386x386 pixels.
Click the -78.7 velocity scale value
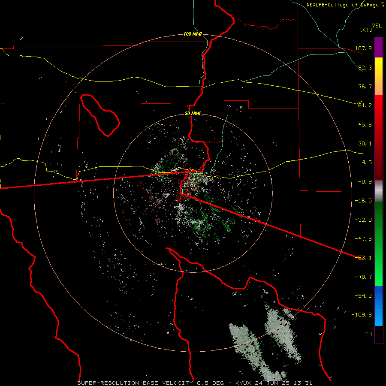coord(363,277)
